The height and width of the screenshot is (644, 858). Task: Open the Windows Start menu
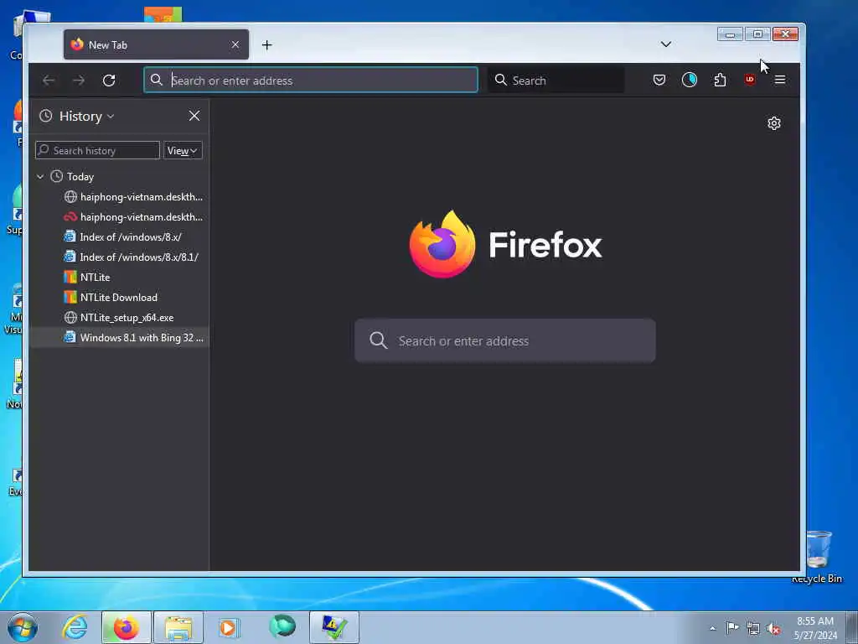(x=23, y=627)
